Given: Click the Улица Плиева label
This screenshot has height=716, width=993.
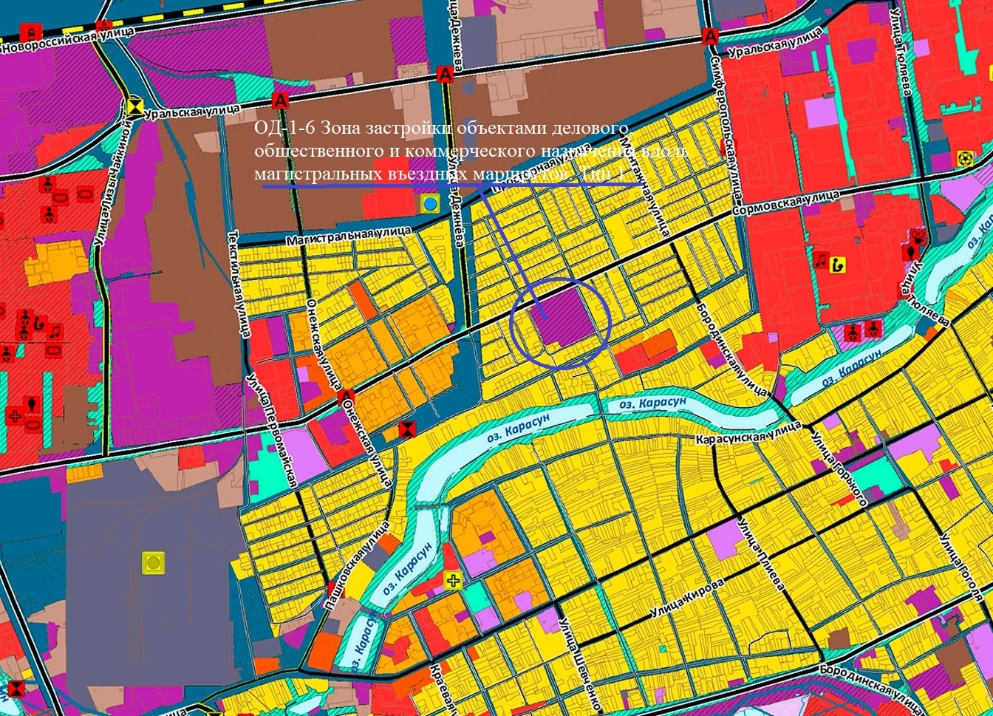Looking at the screenshot, I should [760, 556].
